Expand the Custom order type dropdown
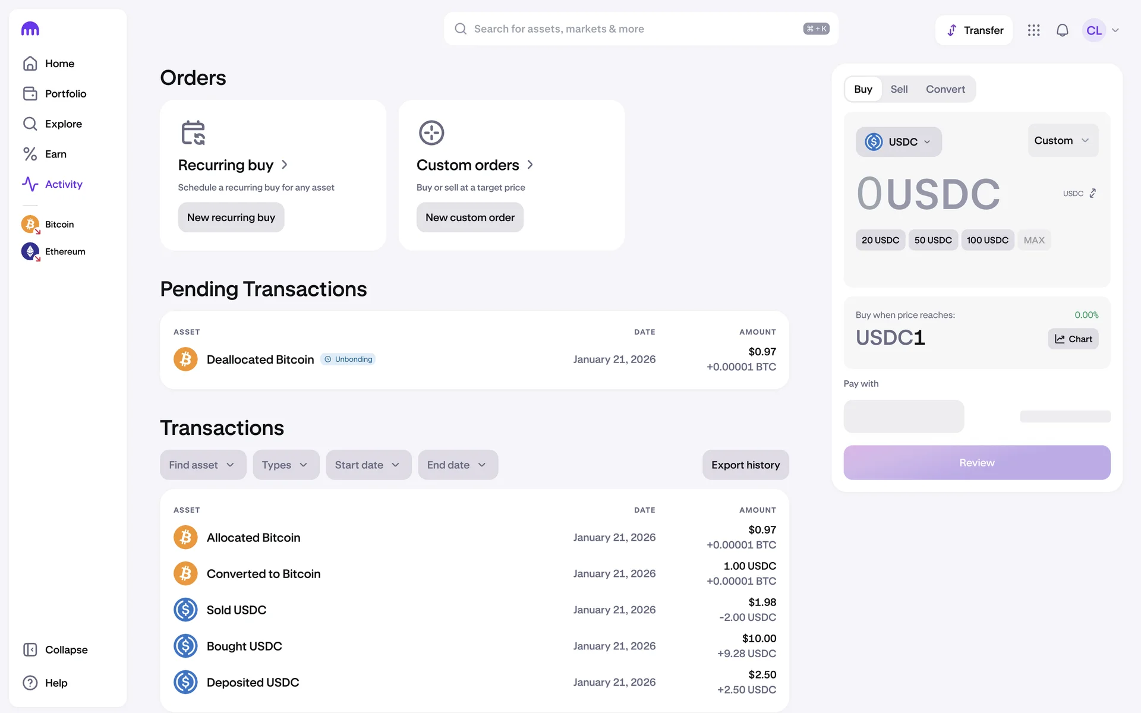1141x713 pixels. [x=1062, y=141]
